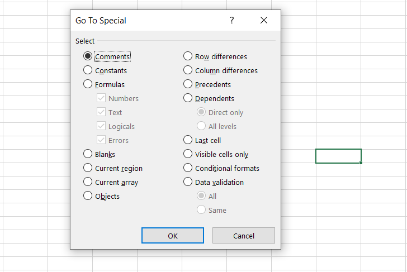407x272 pixels.
Task: Select Row differences radio option
Action: pos(188,56)
